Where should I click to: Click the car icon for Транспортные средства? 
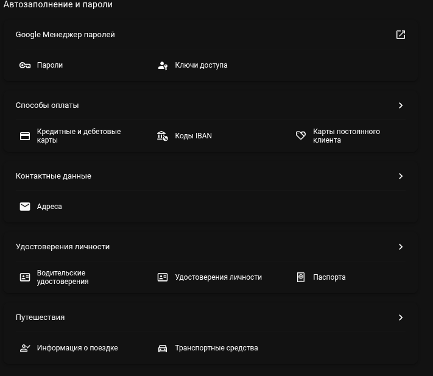163,349
